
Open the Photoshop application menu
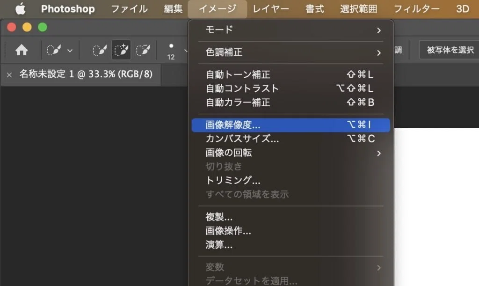pos(68,9)
